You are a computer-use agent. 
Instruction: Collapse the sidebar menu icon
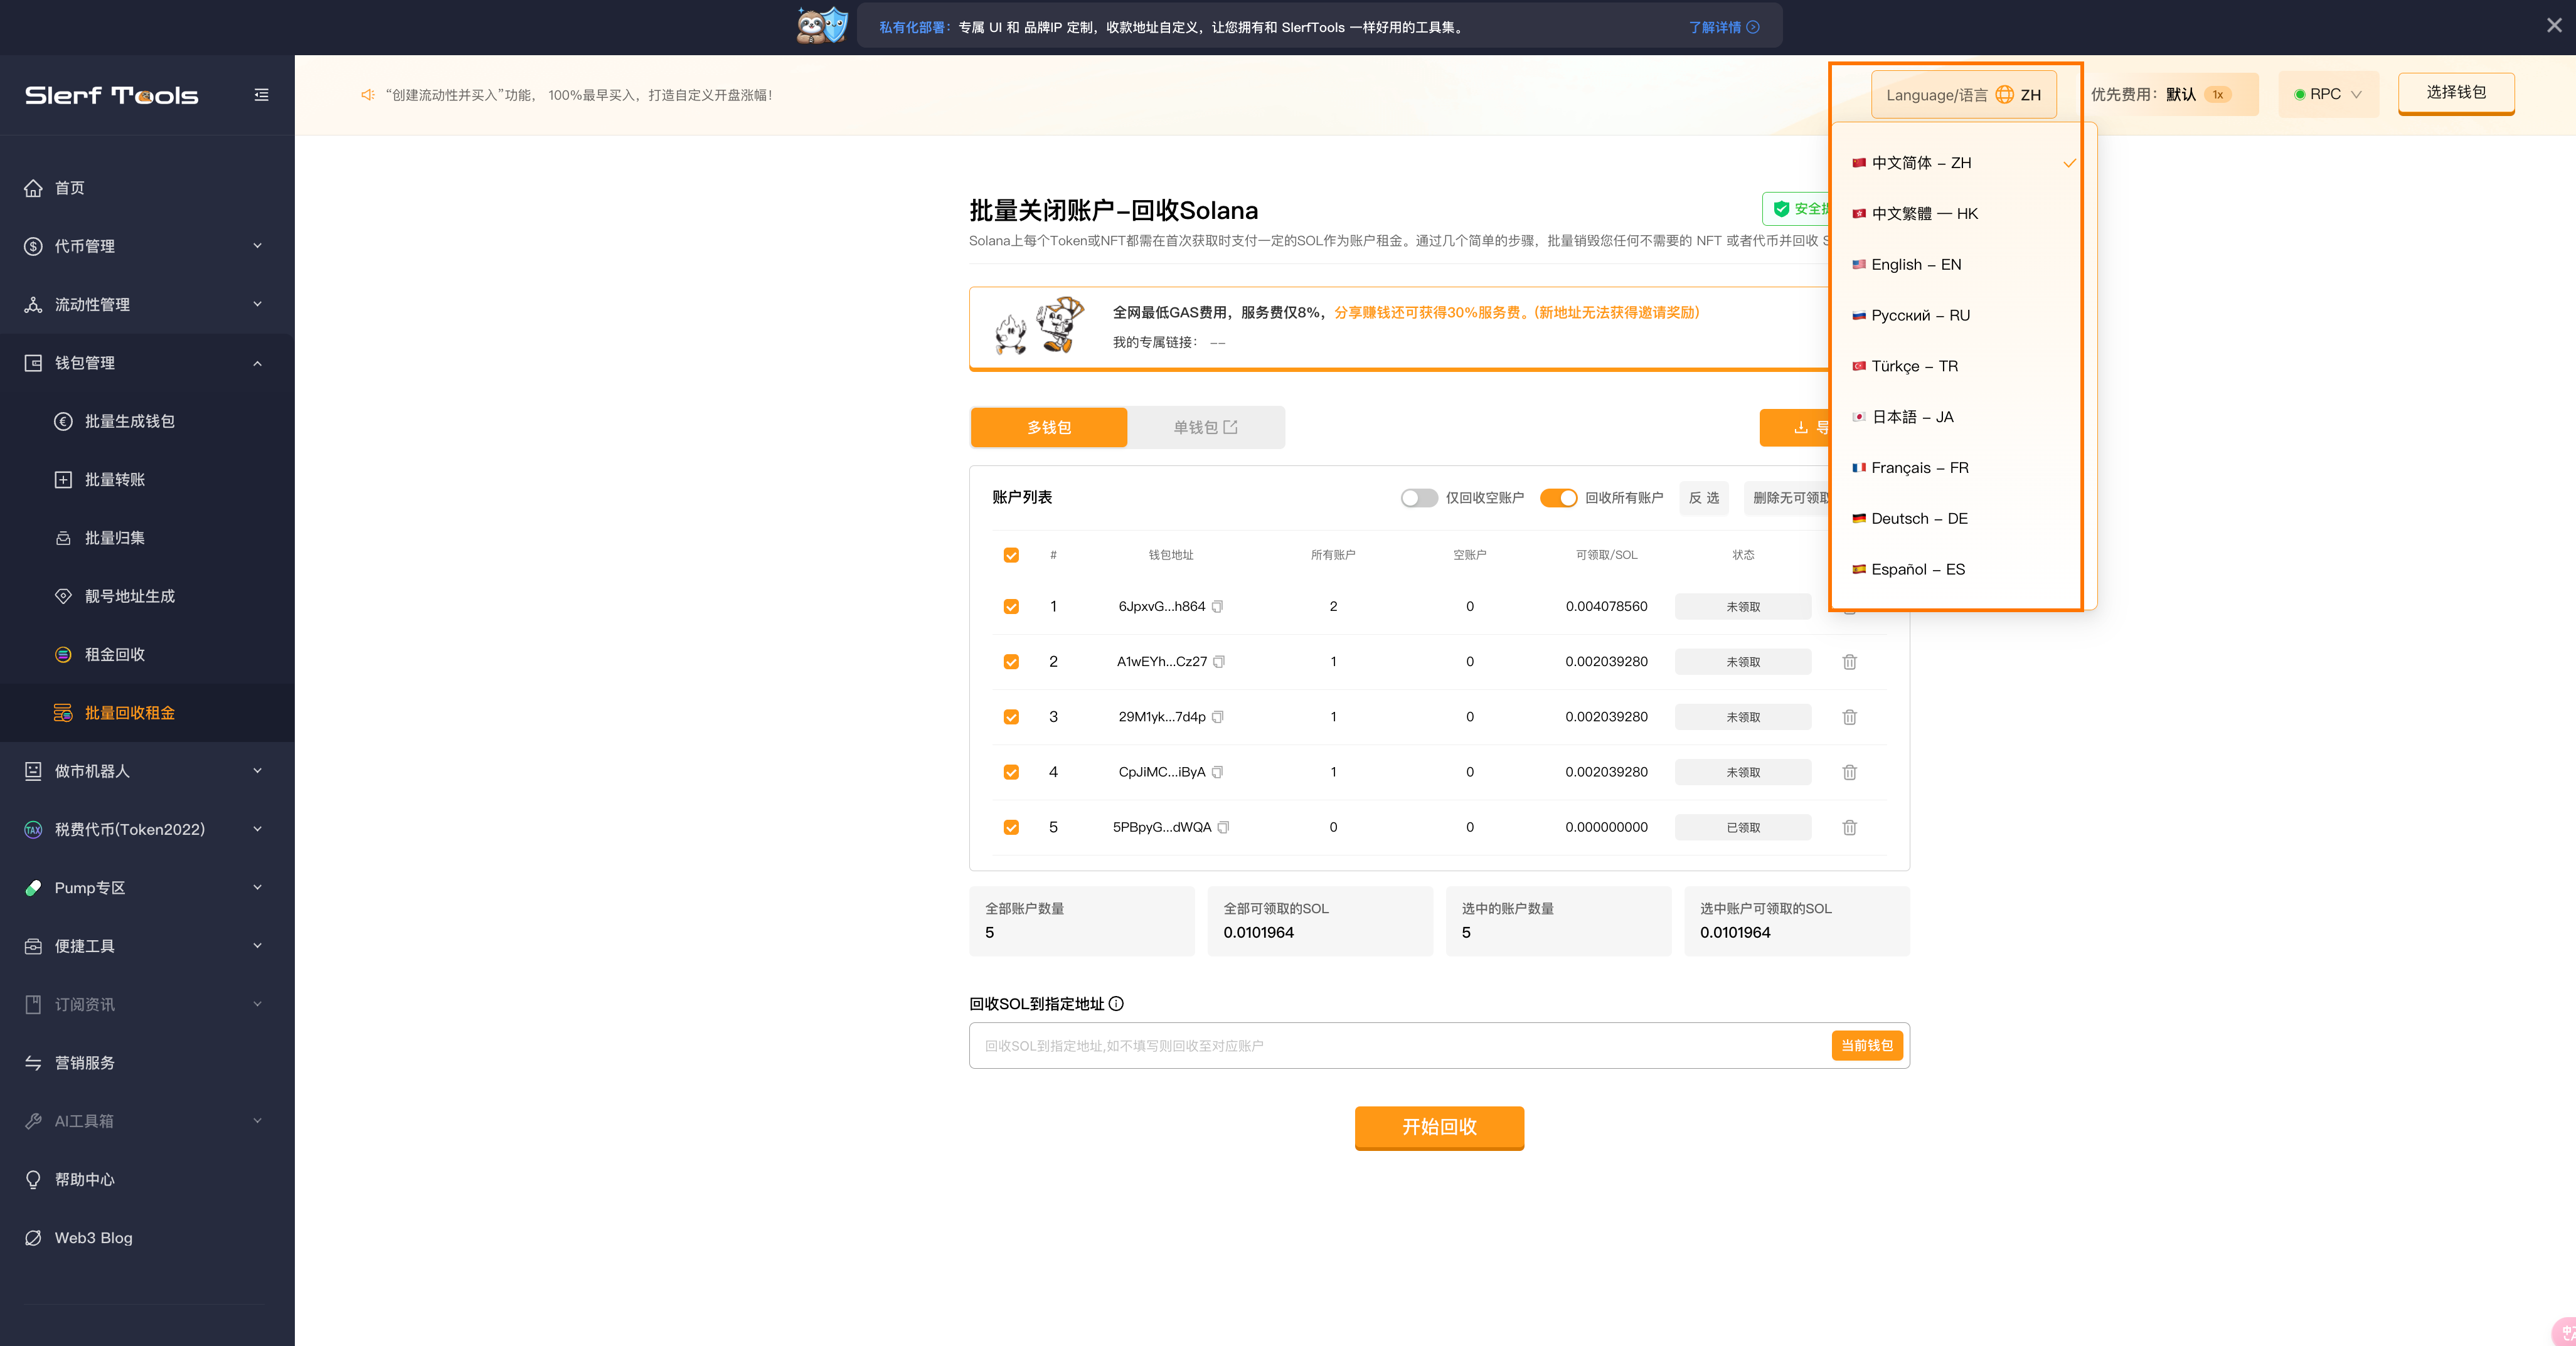[x=261, y=95]
